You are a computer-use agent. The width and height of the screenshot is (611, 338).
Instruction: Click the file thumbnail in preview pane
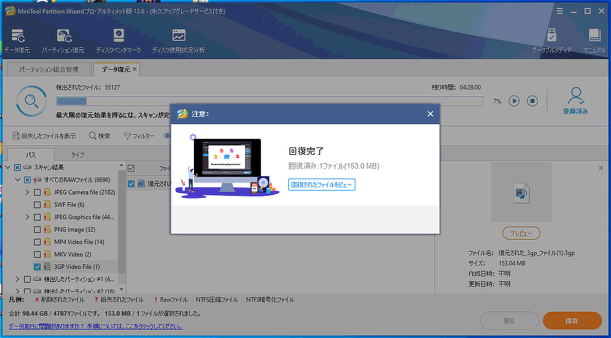[x=521, y=192]
